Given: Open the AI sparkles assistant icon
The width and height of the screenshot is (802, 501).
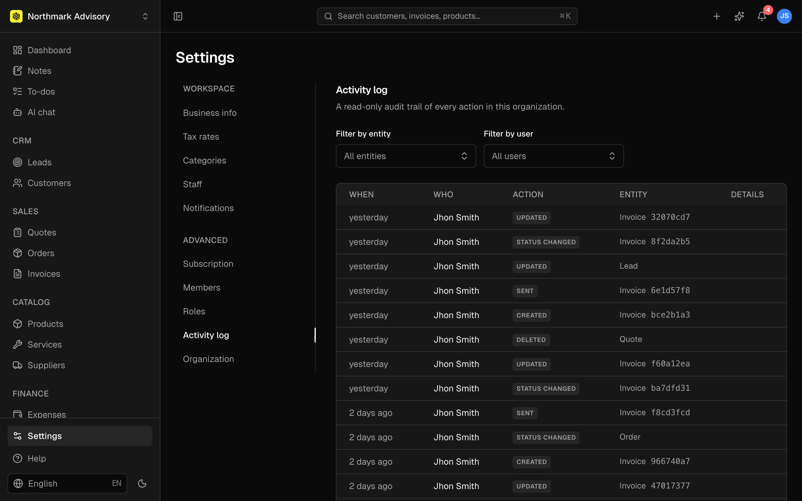Looking at the screenshot, I should pos(739,16).
